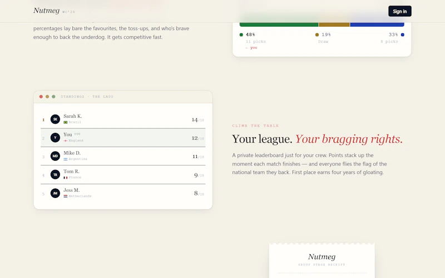Click Sarah K.'s score of 14
This screenshot has width=445, height=278.
(195, 120)
